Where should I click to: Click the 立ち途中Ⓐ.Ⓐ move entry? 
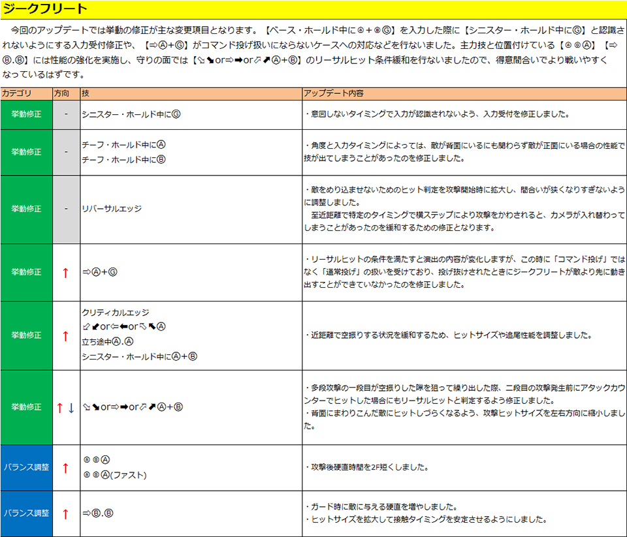tap(108, 342)
